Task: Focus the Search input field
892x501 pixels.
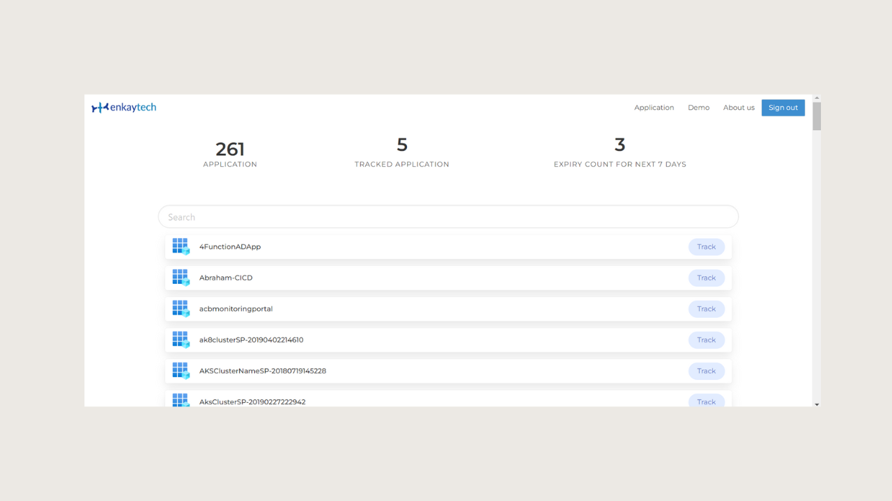Action: [448, 217]
